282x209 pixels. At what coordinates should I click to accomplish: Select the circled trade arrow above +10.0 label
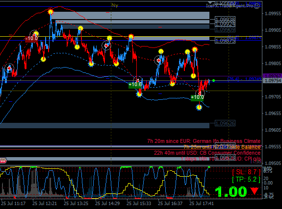pyautogui.click(x=200, y=93)
